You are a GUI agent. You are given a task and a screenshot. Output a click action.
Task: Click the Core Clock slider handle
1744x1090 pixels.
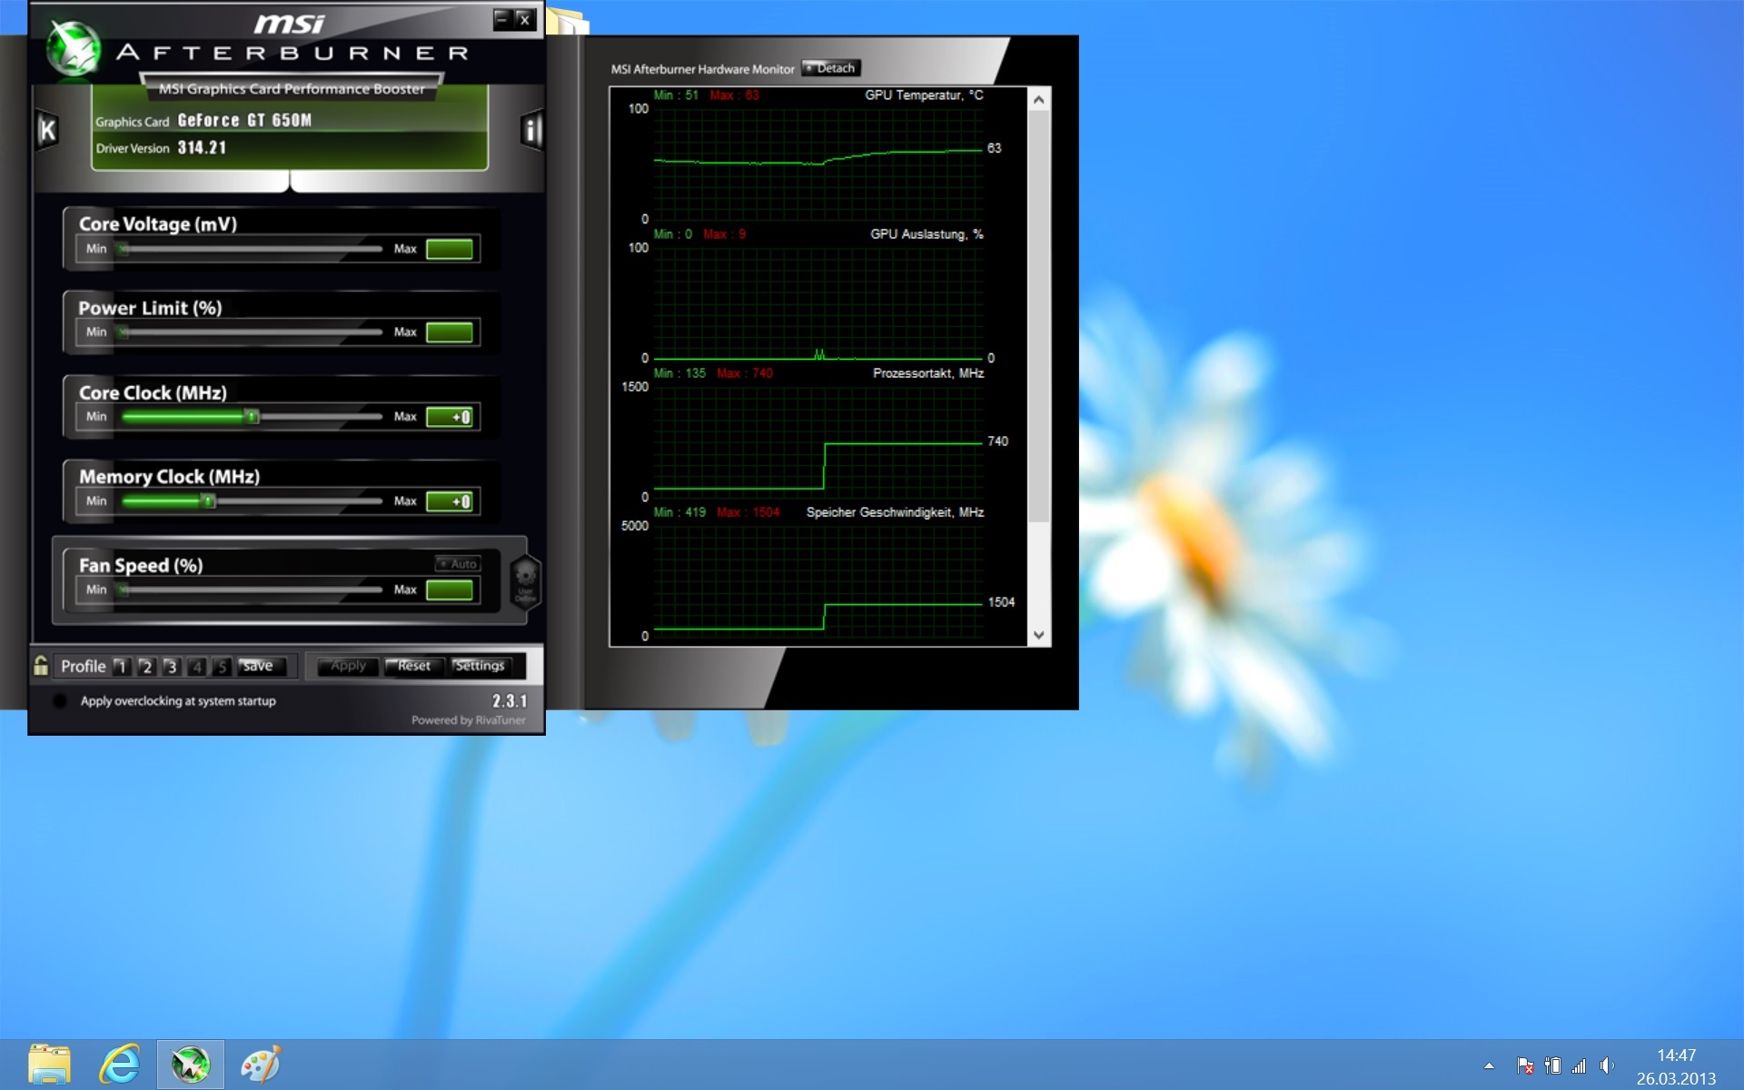point(253,417)
